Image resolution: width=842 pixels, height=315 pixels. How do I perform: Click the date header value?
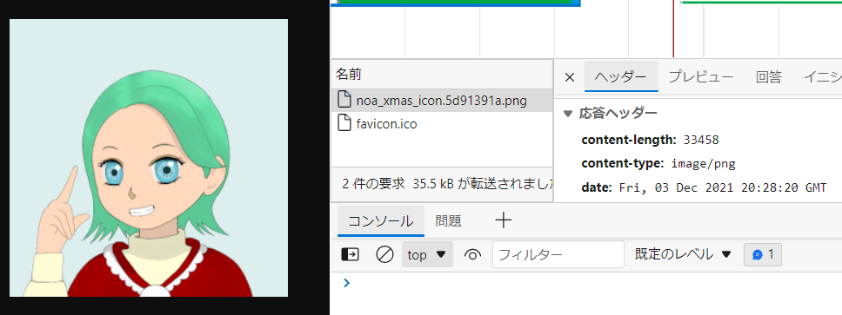coord(722,187)
